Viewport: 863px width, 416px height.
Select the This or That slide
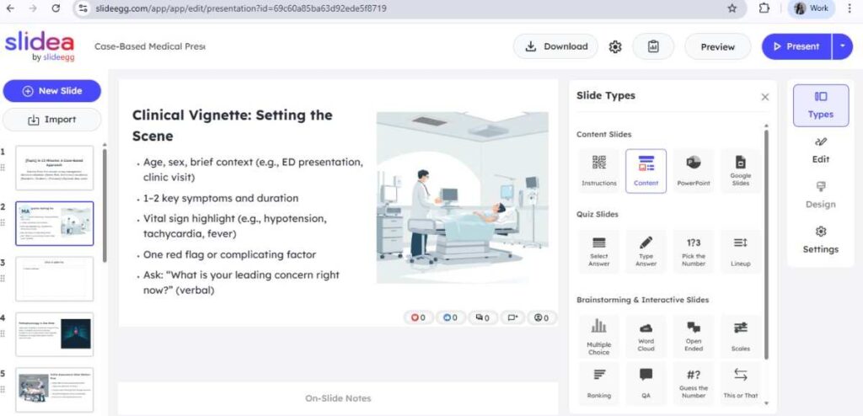(740, 383)
